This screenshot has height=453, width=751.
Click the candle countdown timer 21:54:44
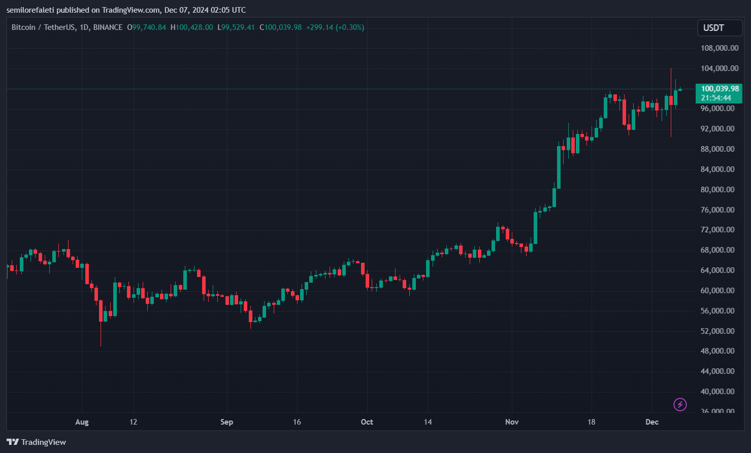[x=716, y=98]
